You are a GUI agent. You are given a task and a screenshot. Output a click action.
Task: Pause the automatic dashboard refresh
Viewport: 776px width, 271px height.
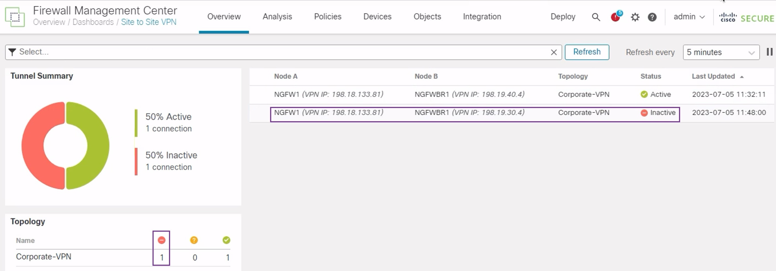[769, 52]
